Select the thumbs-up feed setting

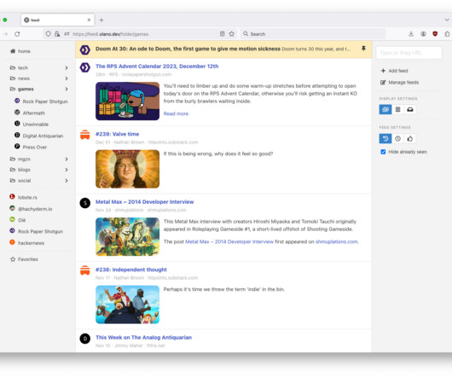(410, 139)
